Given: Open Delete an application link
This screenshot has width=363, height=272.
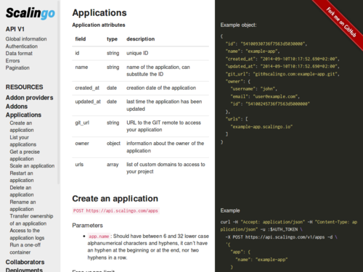Looking at the screenshot, I should point(22,191).
